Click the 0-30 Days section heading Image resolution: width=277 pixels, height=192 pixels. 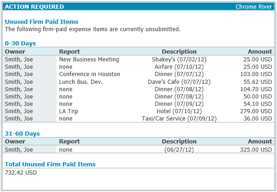[x=20, y=44]
